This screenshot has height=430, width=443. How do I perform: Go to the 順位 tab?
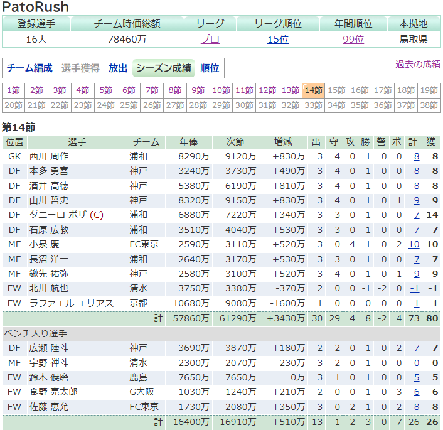coord(210,68)
